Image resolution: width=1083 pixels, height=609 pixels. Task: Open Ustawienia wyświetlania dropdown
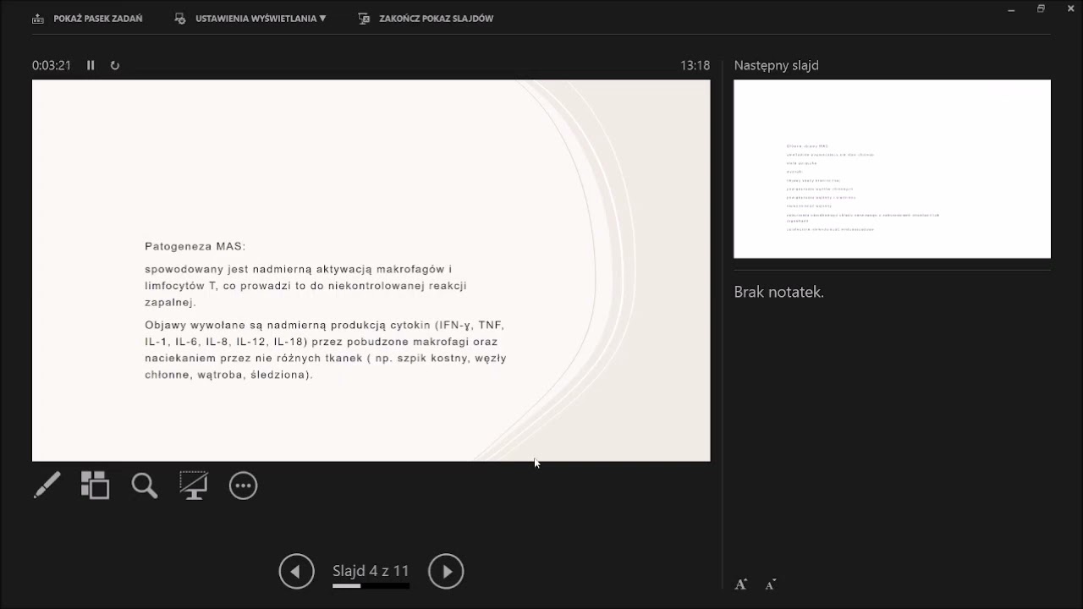[250, 19]
